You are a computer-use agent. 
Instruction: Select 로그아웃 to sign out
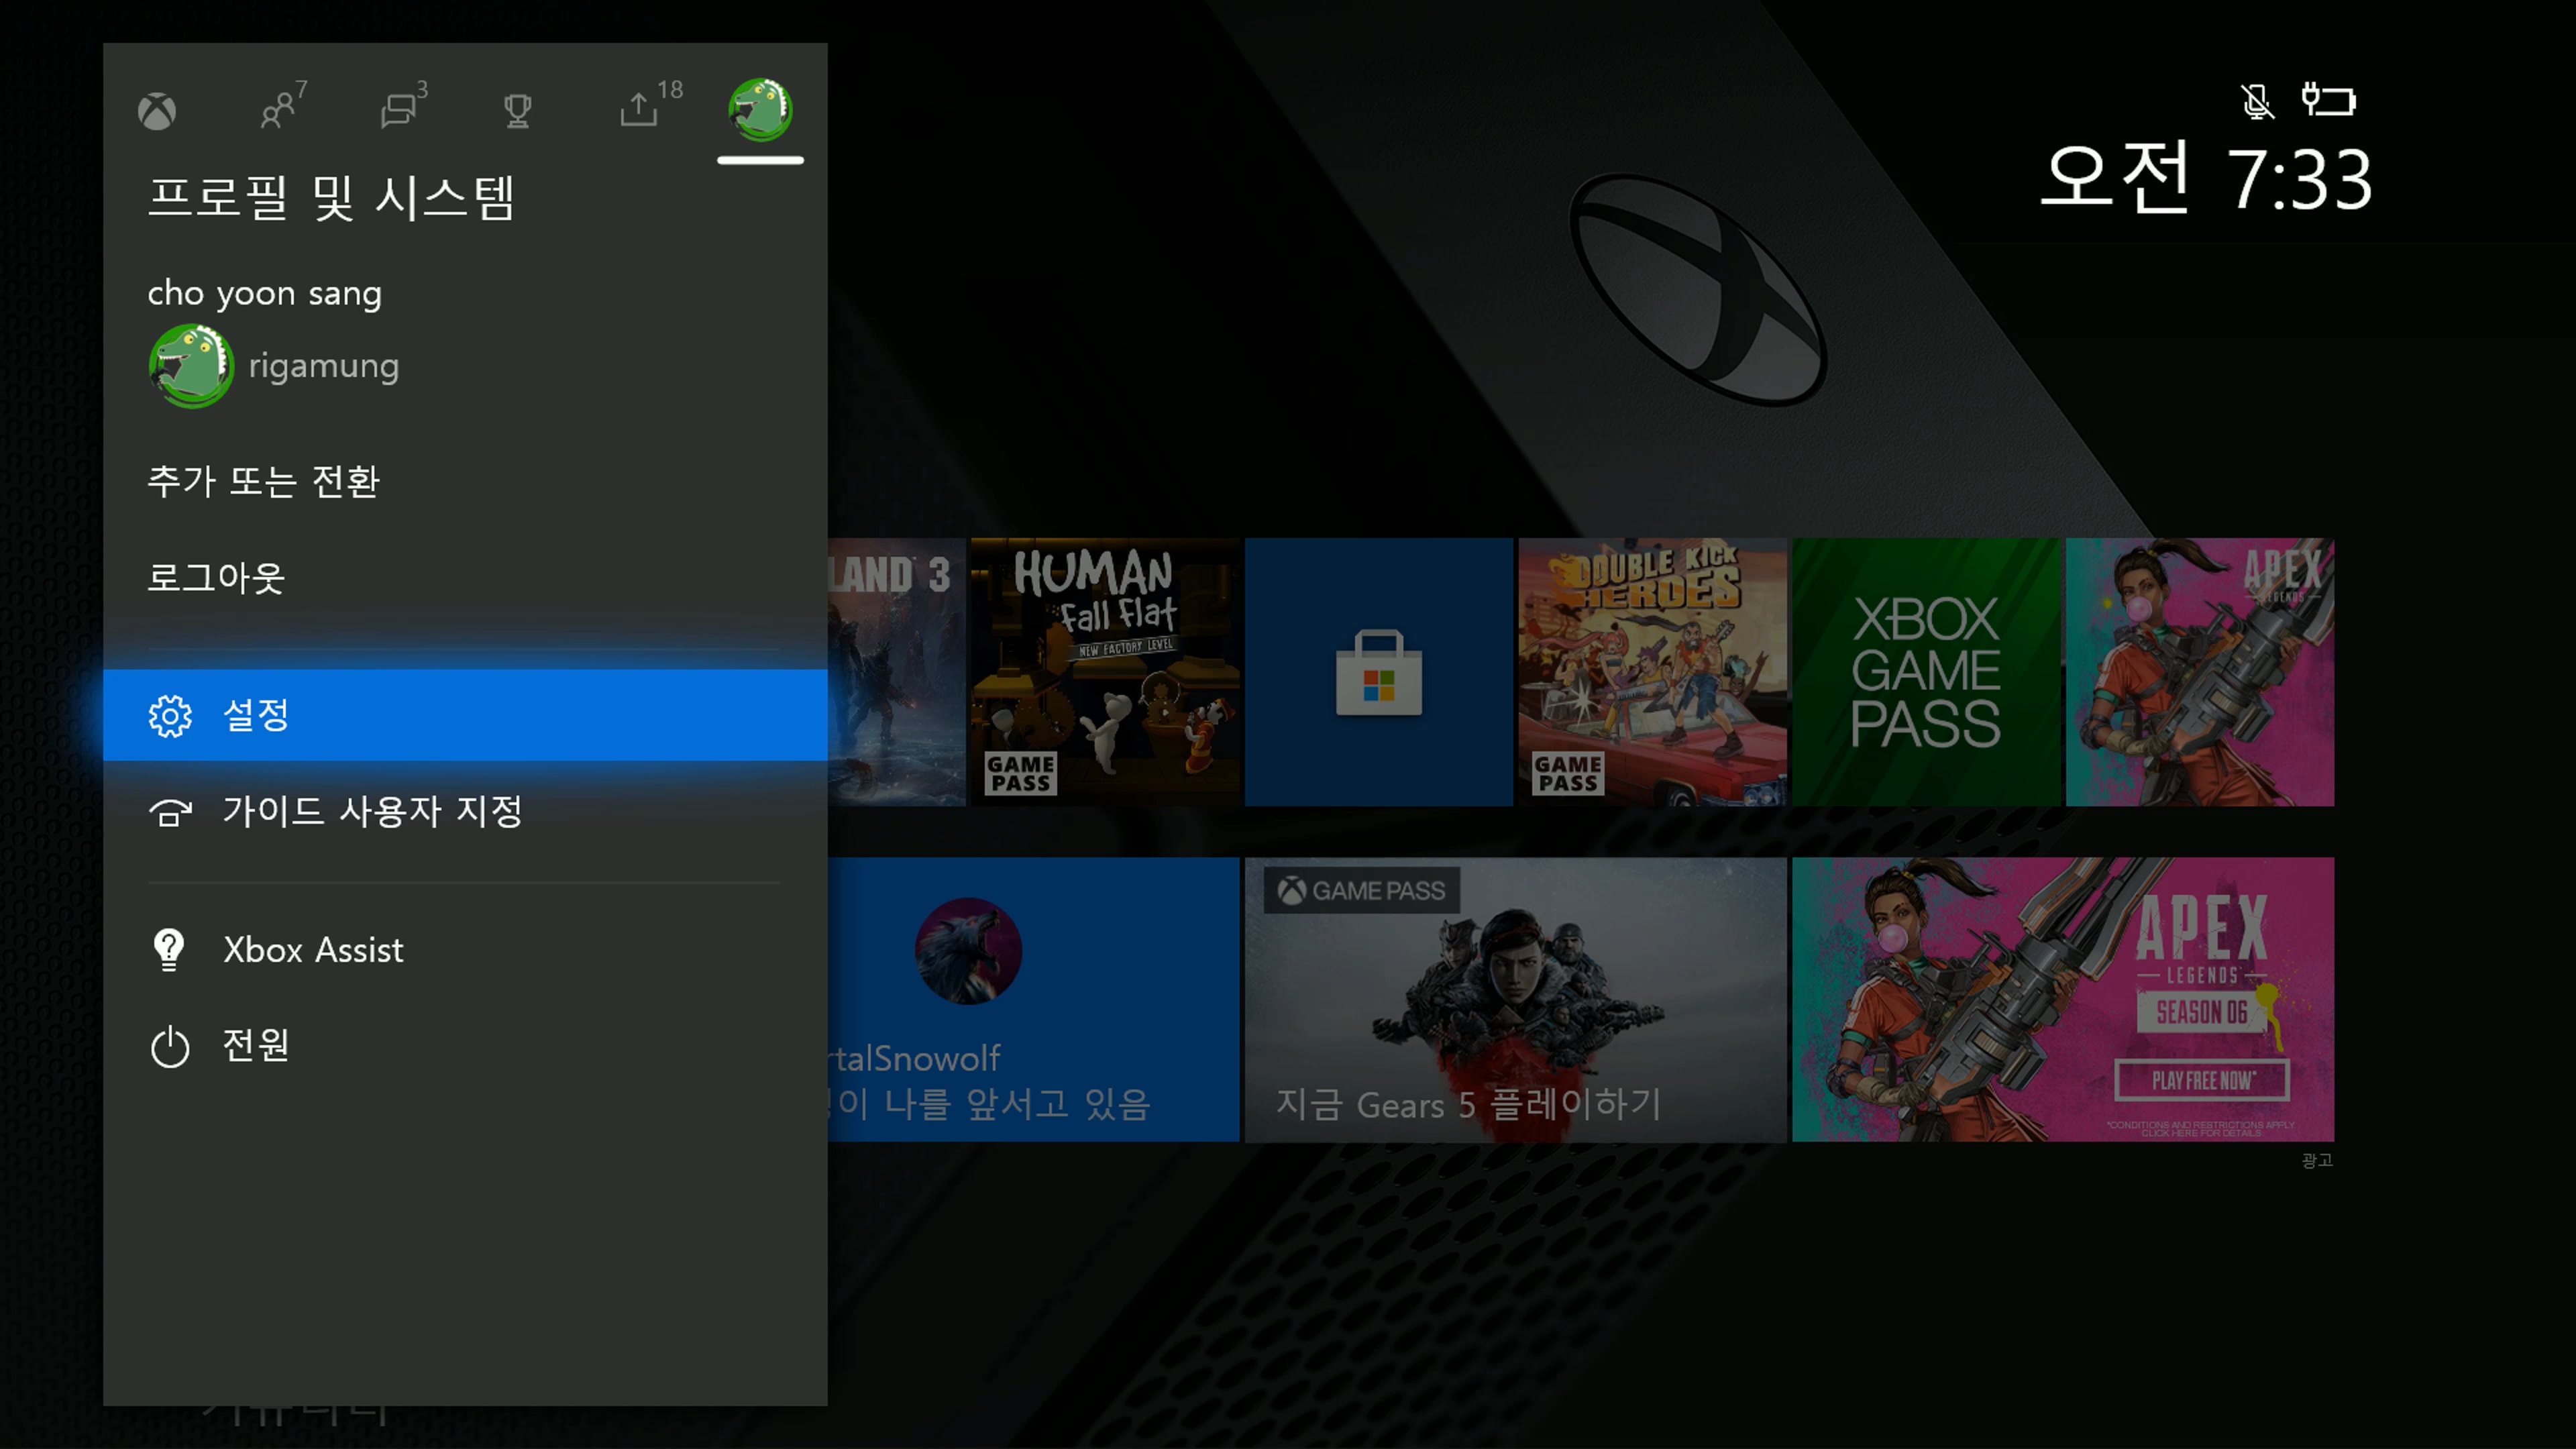pos(216,577)
